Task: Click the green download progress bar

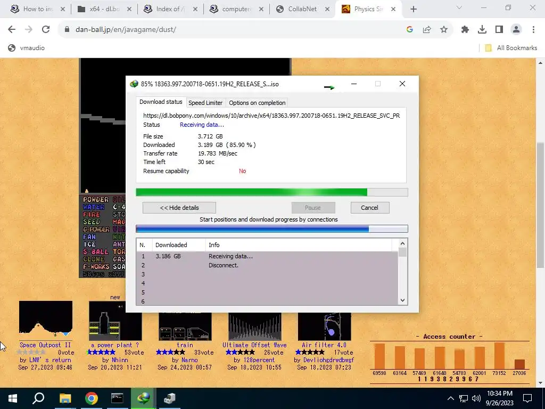Action: [272, 192]
